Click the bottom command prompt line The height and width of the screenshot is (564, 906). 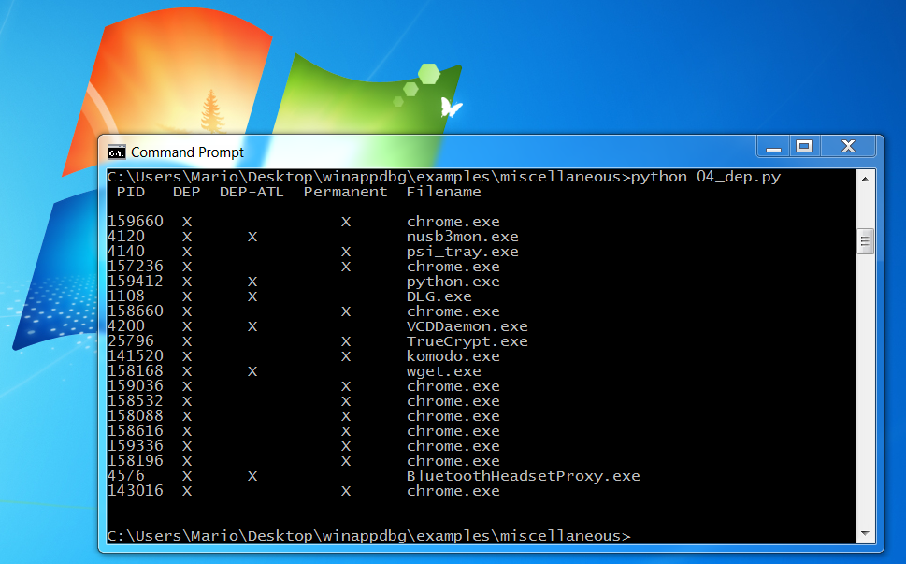(368, 536)
